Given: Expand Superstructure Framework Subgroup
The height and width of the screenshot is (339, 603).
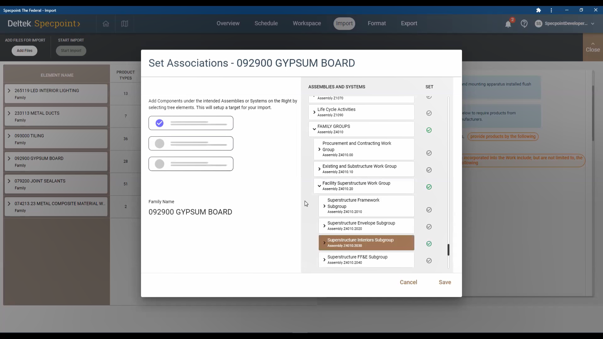Looking at the screenshot, I should 324,206.
